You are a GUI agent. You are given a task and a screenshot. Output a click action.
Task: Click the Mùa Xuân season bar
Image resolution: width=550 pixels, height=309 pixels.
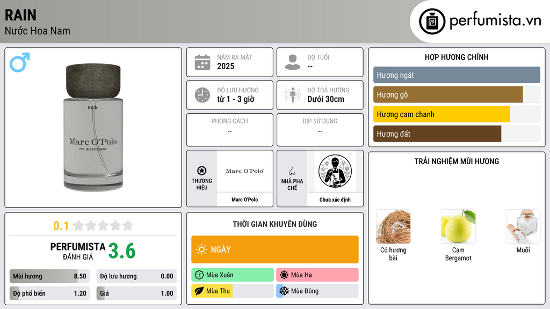[x=233, y=275]
